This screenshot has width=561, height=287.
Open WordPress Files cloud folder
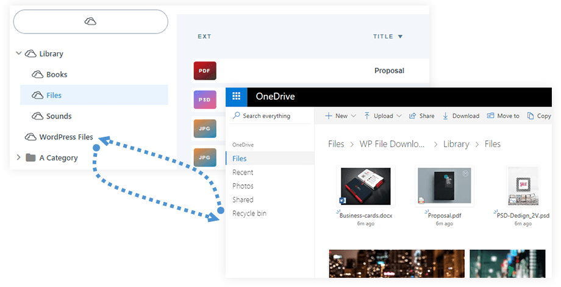pos(66,137)
